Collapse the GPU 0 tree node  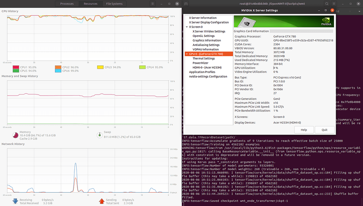tap(187, 54)
